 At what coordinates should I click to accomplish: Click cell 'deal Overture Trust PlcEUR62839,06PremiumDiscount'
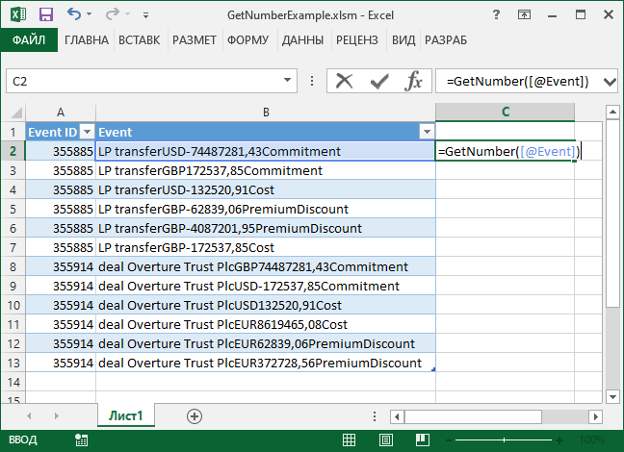pos(266,343)
